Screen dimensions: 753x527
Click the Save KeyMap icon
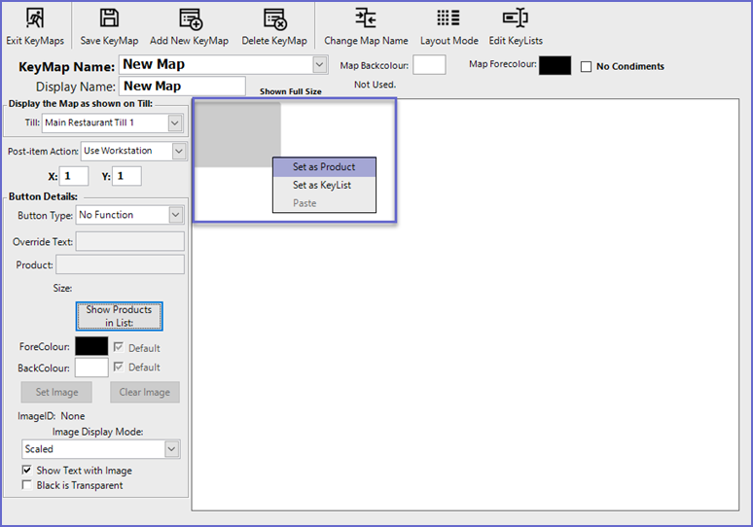point(109,18)
